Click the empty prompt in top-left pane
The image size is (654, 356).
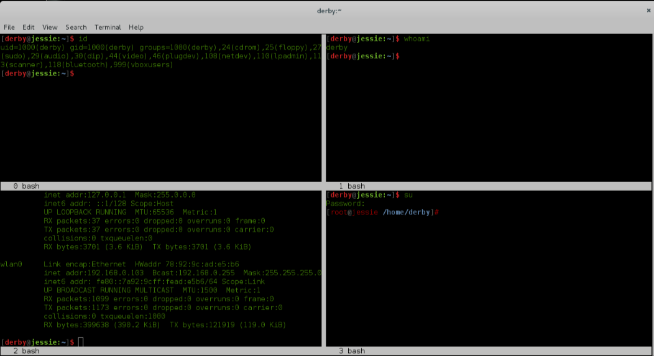pos(37,73)
